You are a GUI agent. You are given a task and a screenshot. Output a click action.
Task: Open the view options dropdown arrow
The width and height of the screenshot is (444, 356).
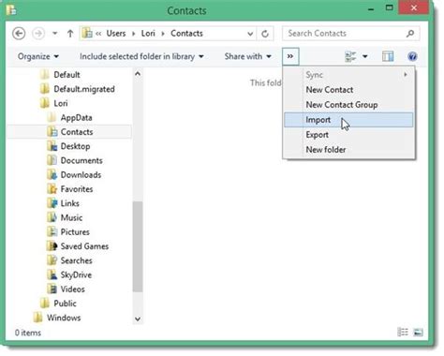tap(365, 56)
